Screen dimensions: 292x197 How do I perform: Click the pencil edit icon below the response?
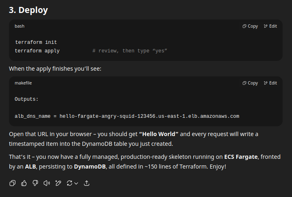click(58, 183)
